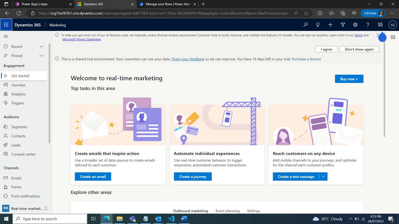The width and height of the screenshot is (399, 224).
Task: Click the plus quick create icon
Action: 330,25
